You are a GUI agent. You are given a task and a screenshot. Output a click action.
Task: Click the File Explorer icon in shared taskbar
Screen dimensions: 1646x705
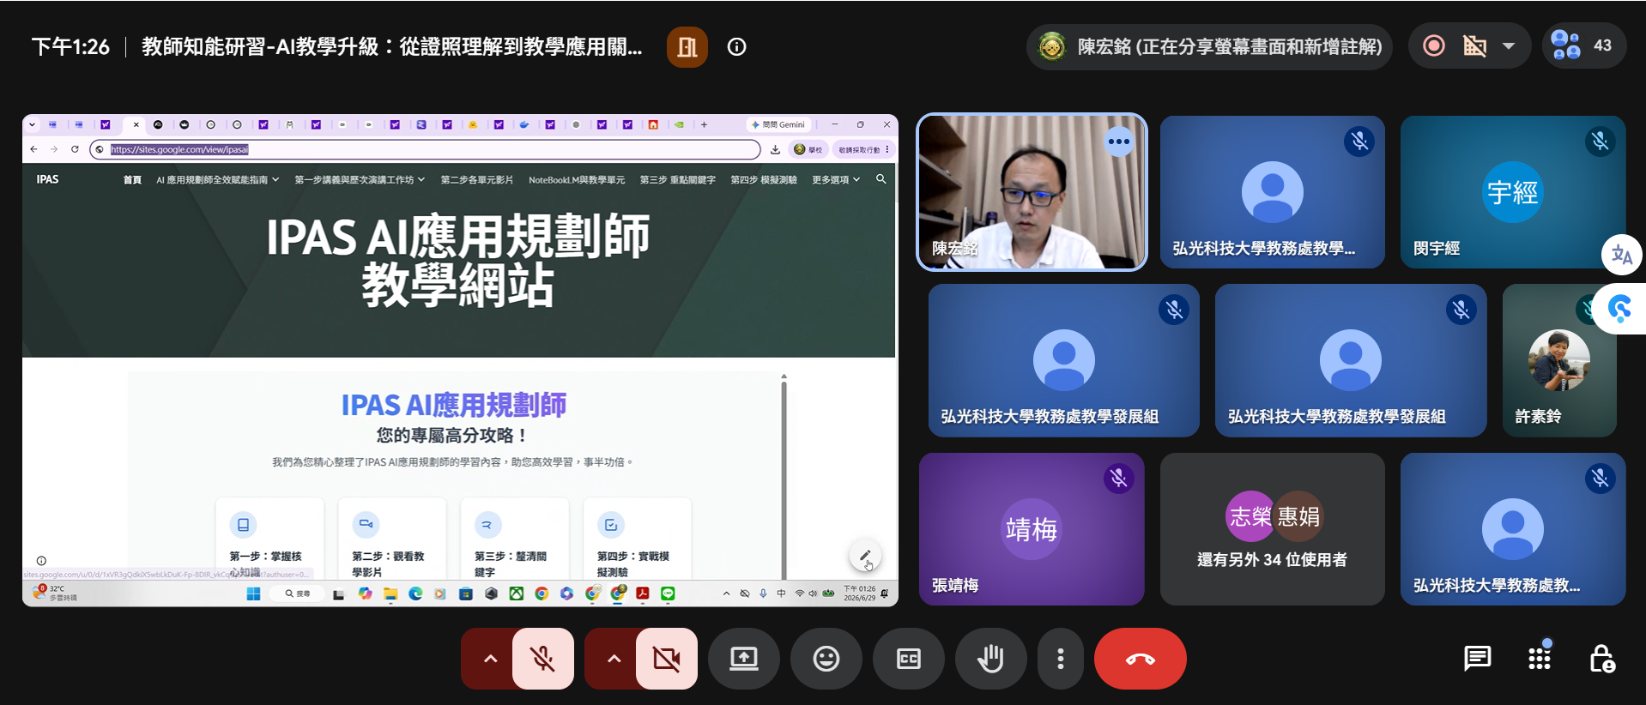point(390,594)
